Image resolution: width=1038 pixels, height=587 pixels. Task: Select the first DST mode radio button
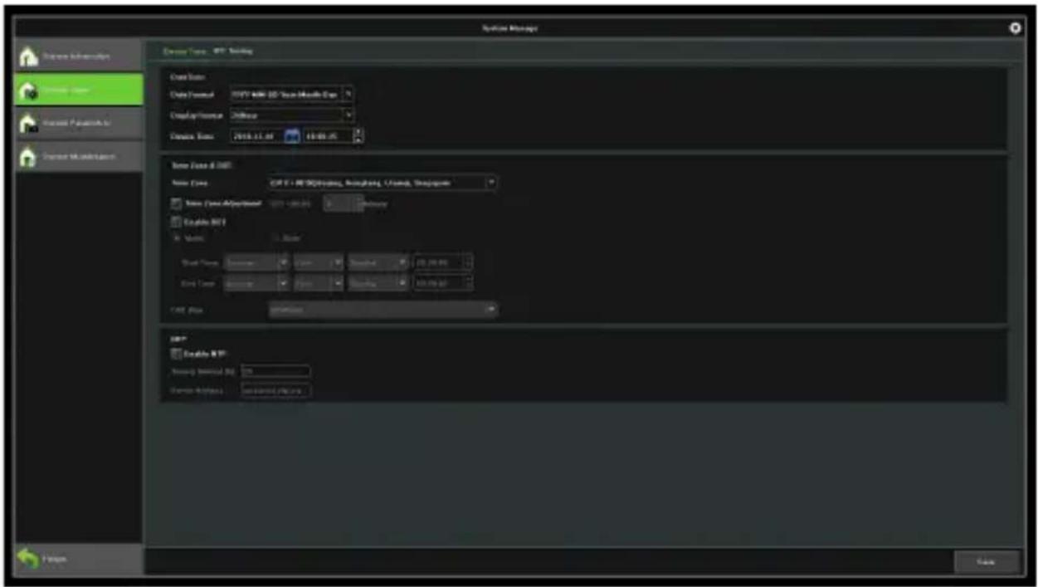[x=175, y=239]
